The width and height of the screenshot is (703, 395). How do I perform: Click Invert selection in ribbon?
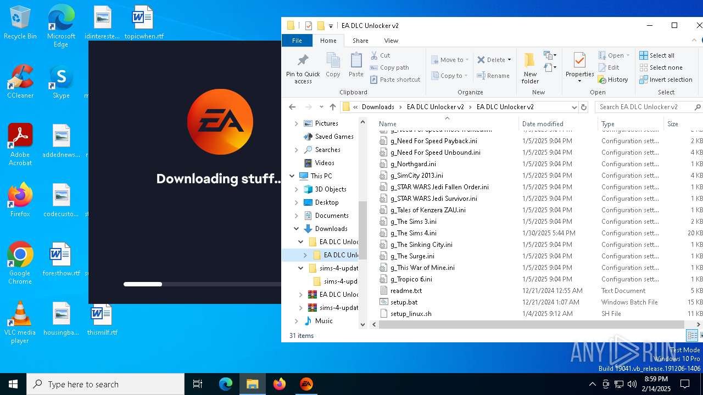[666, 80]
